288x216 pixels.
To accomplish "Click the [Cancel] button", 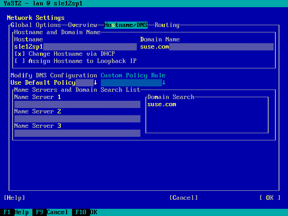I will tap(183, 198).
